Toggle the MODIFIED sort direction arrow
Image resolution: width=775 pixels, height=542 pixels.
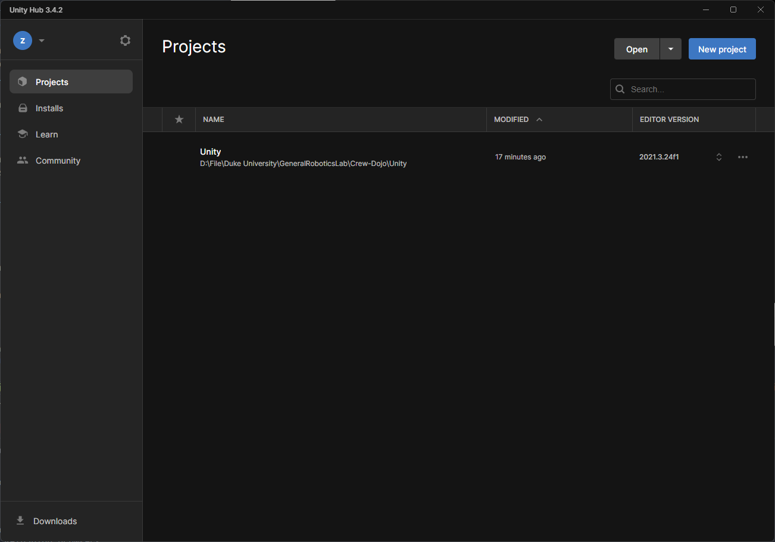[539, 120]
